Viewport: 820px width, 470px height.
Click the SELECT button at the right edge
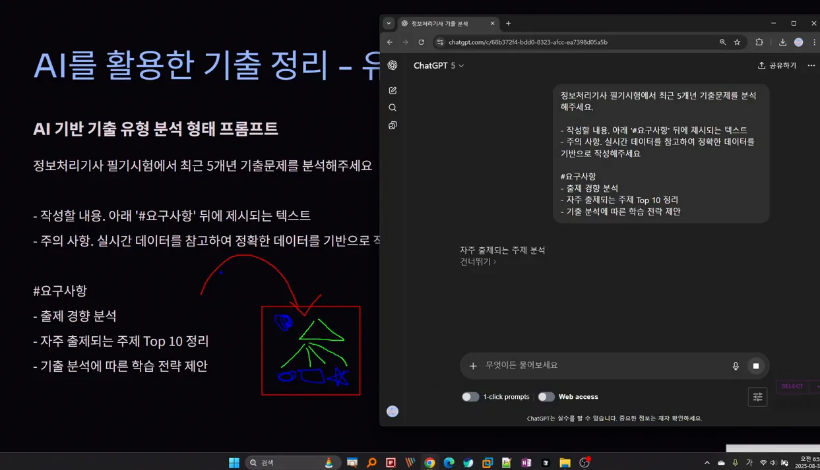pos(792,386)
